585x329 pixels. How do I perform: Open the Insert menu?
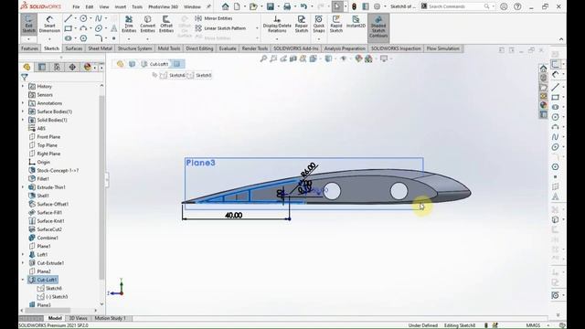tap(120, 6)
